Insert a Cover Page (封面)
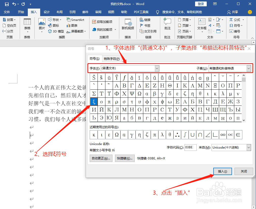Image resolution: width=256 pixels, height=209 pixels. (9, 20)
